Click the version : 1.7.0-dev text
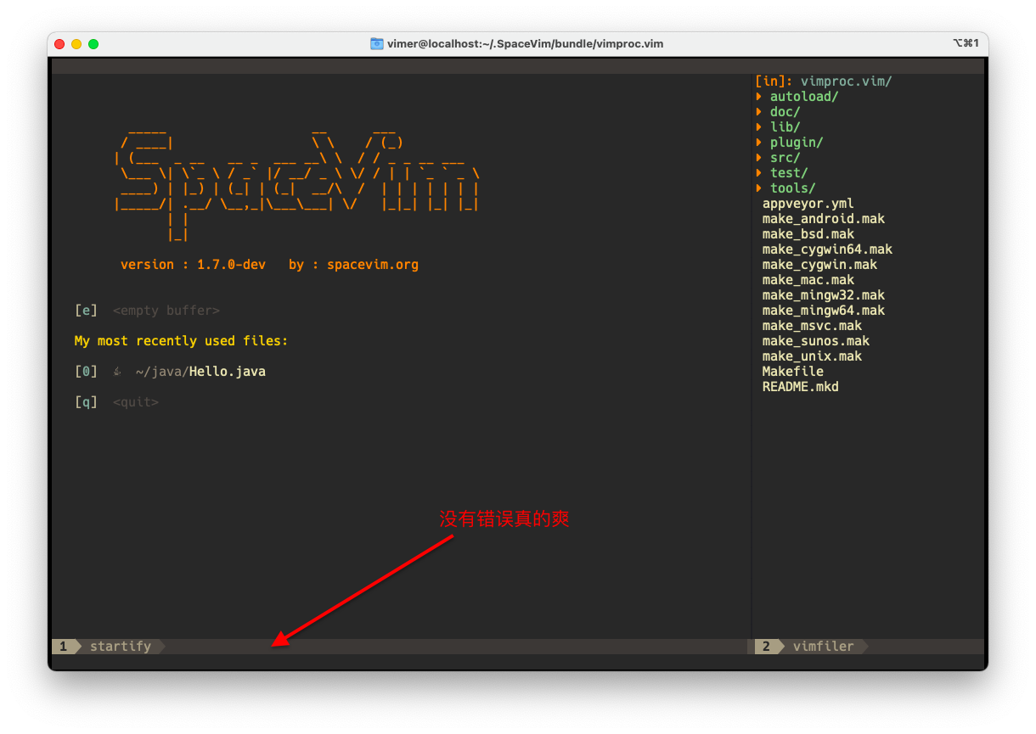1036x734 pixels. click(193, 265)
